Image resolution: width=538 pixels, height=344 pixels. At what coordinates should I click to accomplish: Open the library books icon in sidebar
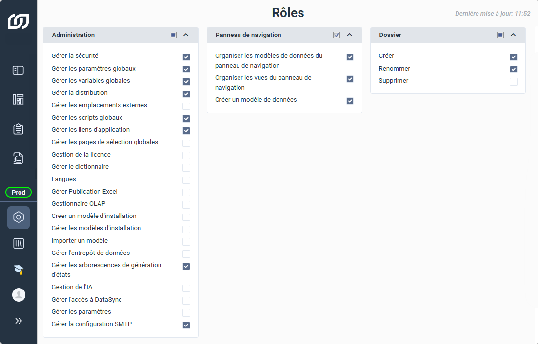[19, 243]
